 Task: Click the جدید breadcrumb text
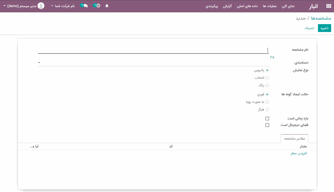click(x=301, y=18)
